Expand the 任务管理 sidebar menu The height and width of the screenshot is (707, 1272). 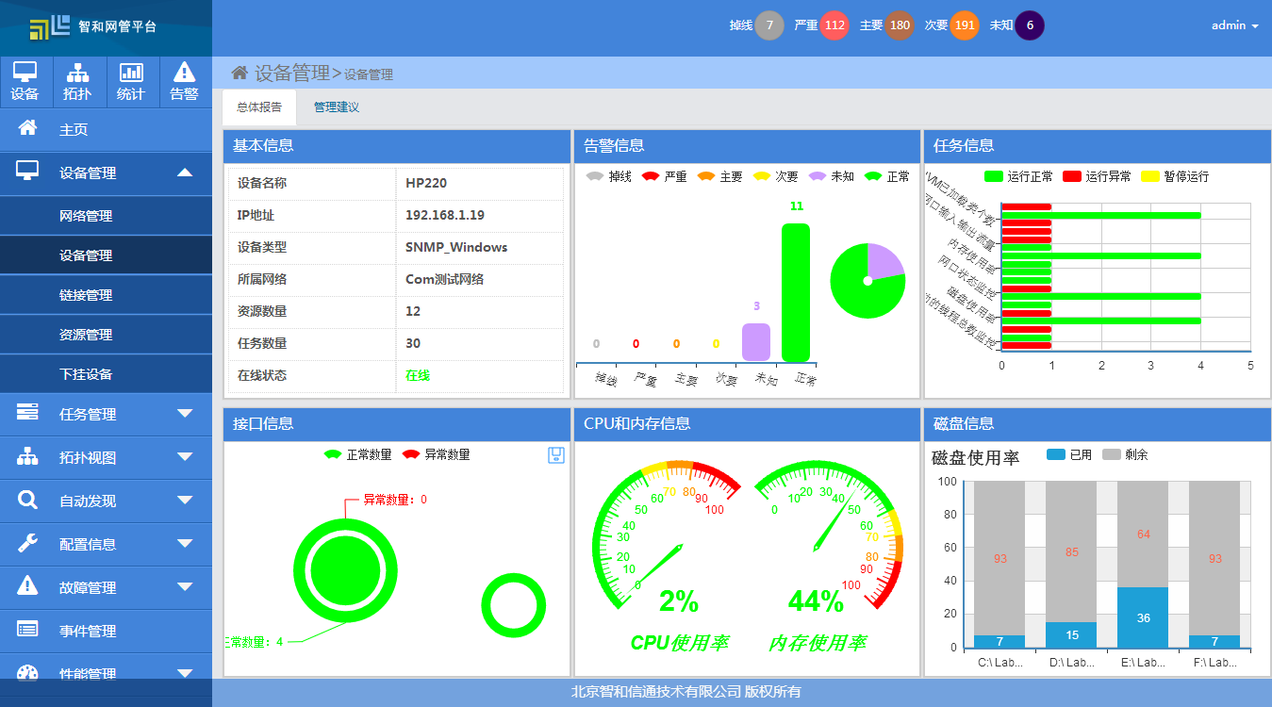106,414
